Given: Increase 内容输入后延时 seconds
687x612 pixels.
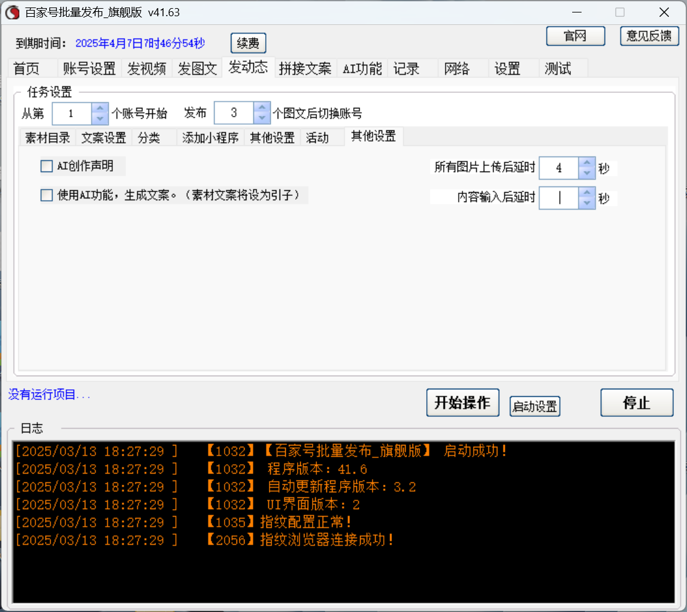Looking at the screenshot, I should click(x=587, y=193).
